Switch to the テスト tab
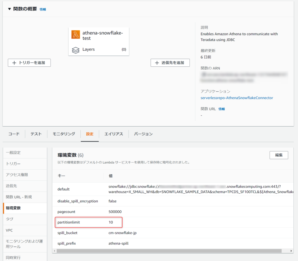Screen dimensions: 298x261 click(x=36, y=134)
